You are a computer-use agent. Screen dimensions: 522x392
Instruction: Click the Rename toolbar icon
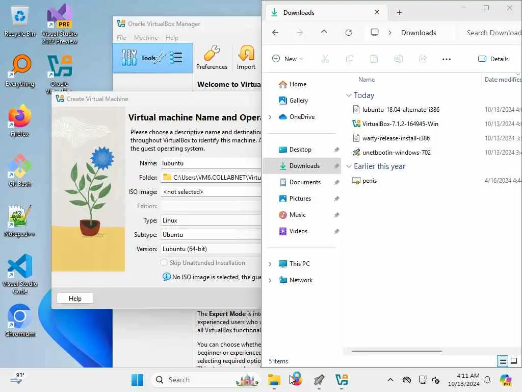pyautogui.click(x=399, y=59)
